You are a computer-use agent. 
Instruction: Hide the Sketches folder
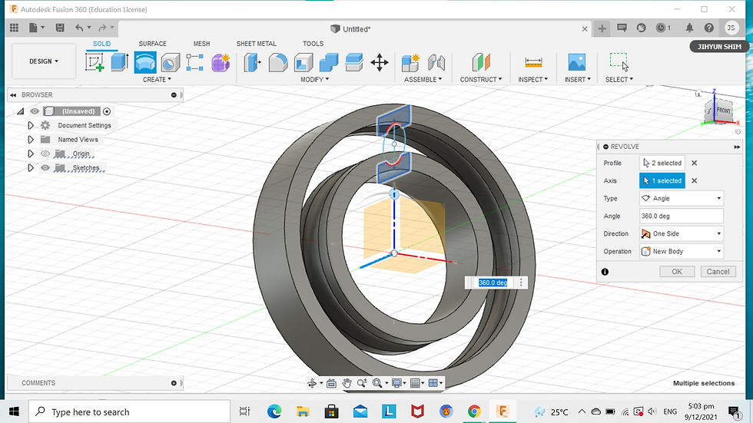coord(45,168)
